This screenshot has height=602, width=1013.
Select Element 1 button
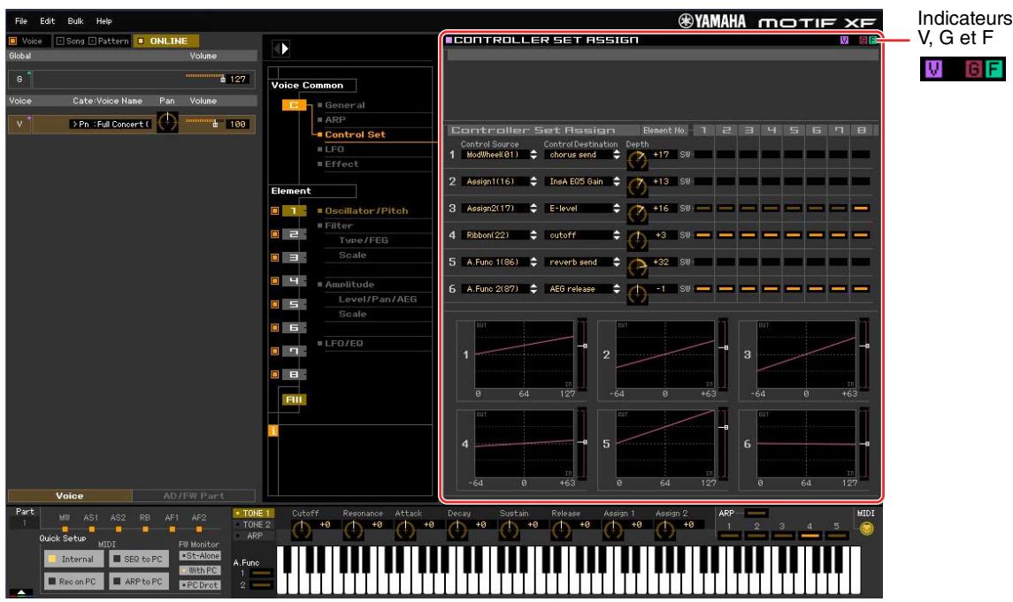[294, 210]
